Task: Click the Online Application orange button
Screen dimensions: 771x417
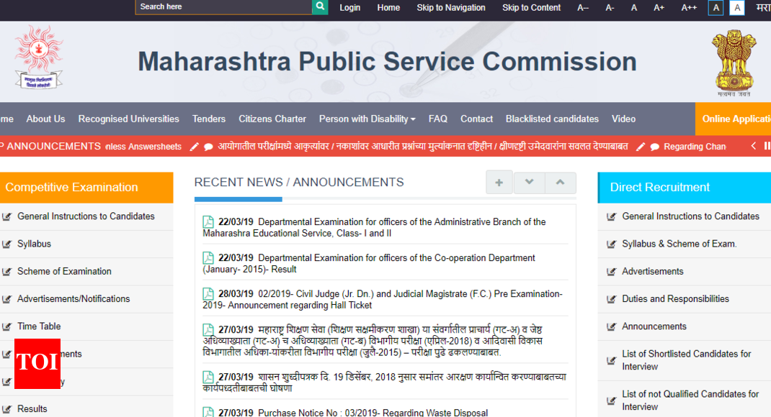Action: pyautogui.click(x=733, y=119)
